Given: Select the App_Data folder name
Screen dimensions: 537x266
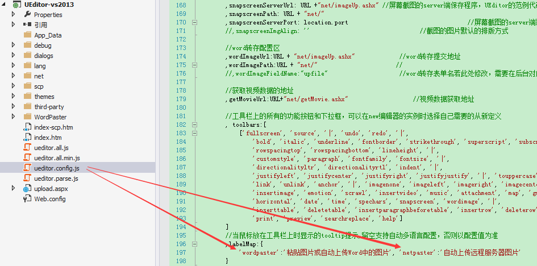Looking at the screenshot, I should [48, 35].
